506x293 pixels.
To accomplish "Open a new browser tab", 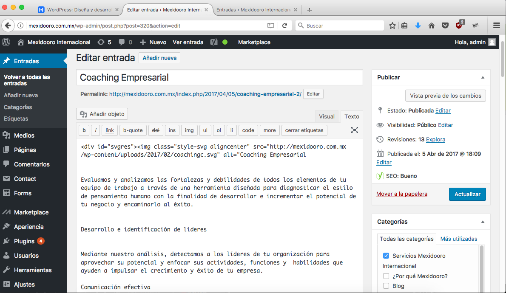I will tap(310, 10).
